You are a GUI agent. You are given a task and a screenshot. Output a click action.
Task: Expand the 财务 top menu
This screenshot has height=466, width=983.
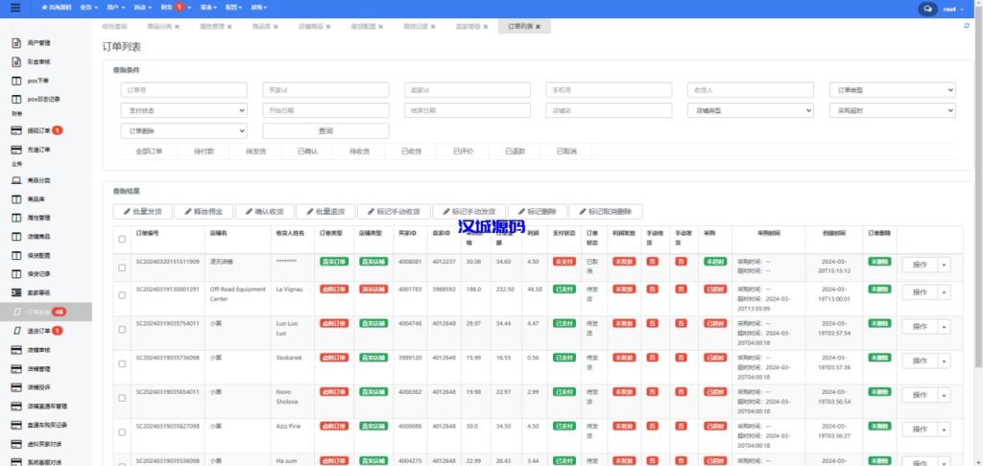176,8
